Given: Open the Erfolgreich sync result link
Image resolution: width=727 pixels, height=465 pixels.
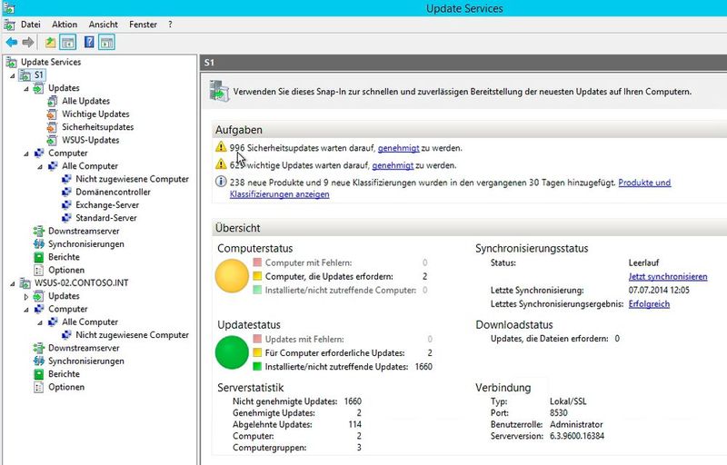Looking at the screenshot, I should click(x=649, y=304).
